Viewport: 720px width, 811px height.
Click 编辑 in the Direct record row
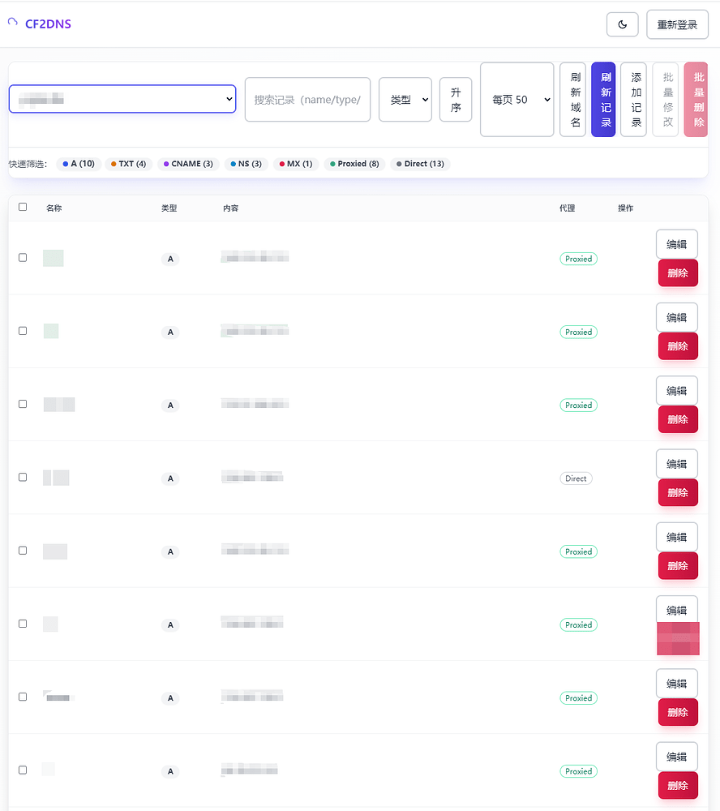(677, 464)
